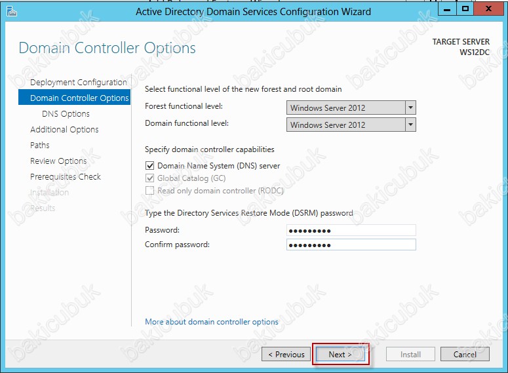Image resolution: width=508 pixels, height=373 pixels.
Task: Click the Results step in the sidebar
Action: click(x=43, y=208)
